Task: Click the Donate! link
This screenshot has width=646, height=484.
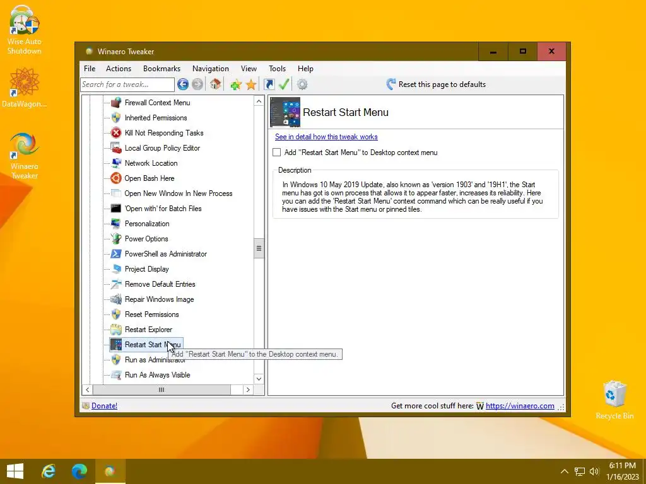Action: tap(104, 406)
